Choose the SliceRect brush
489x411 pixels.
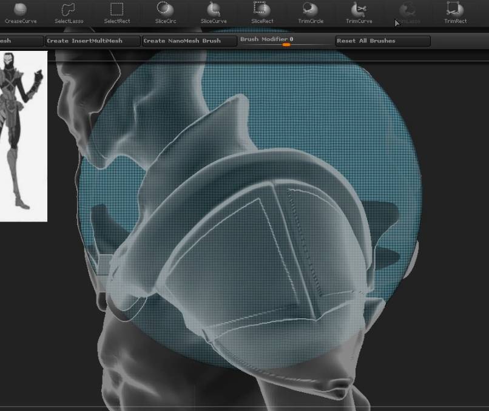click(x=262, y=13)
